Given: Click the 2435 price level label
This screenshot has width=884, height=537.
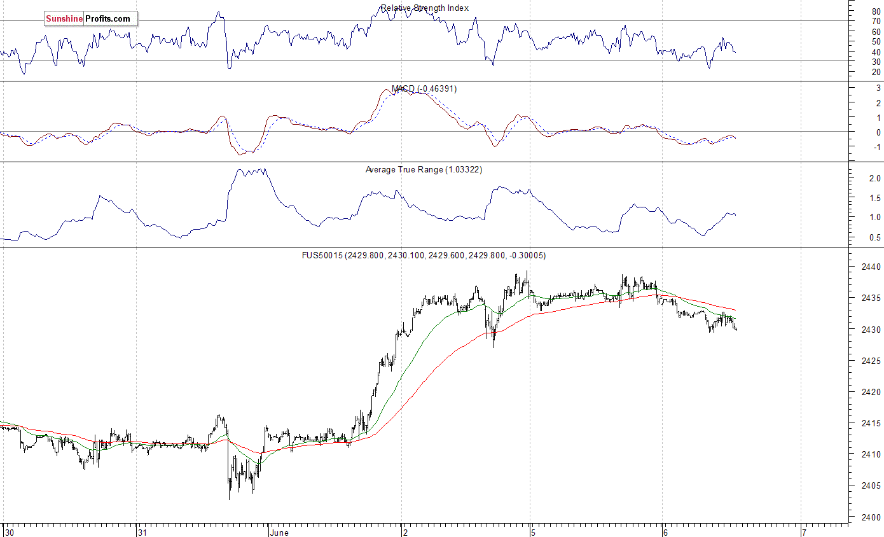Looking at the screenshot, I should [x=871, y=298].
